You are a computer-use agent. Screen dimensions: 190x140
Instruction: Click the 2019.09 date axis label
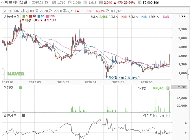click(x=63, y=82)
